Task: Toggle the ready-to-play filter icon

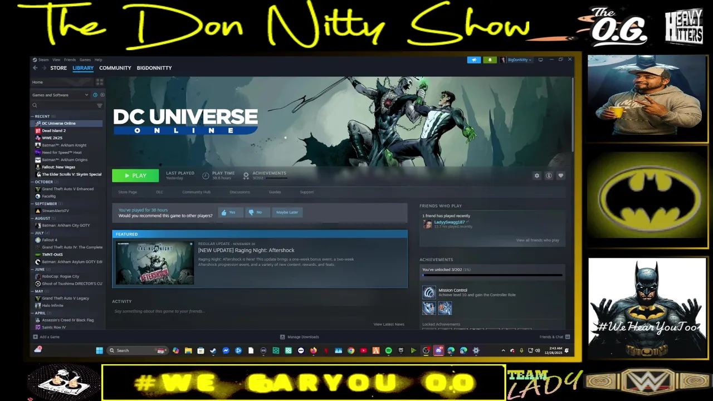Action: click(101, 95)
